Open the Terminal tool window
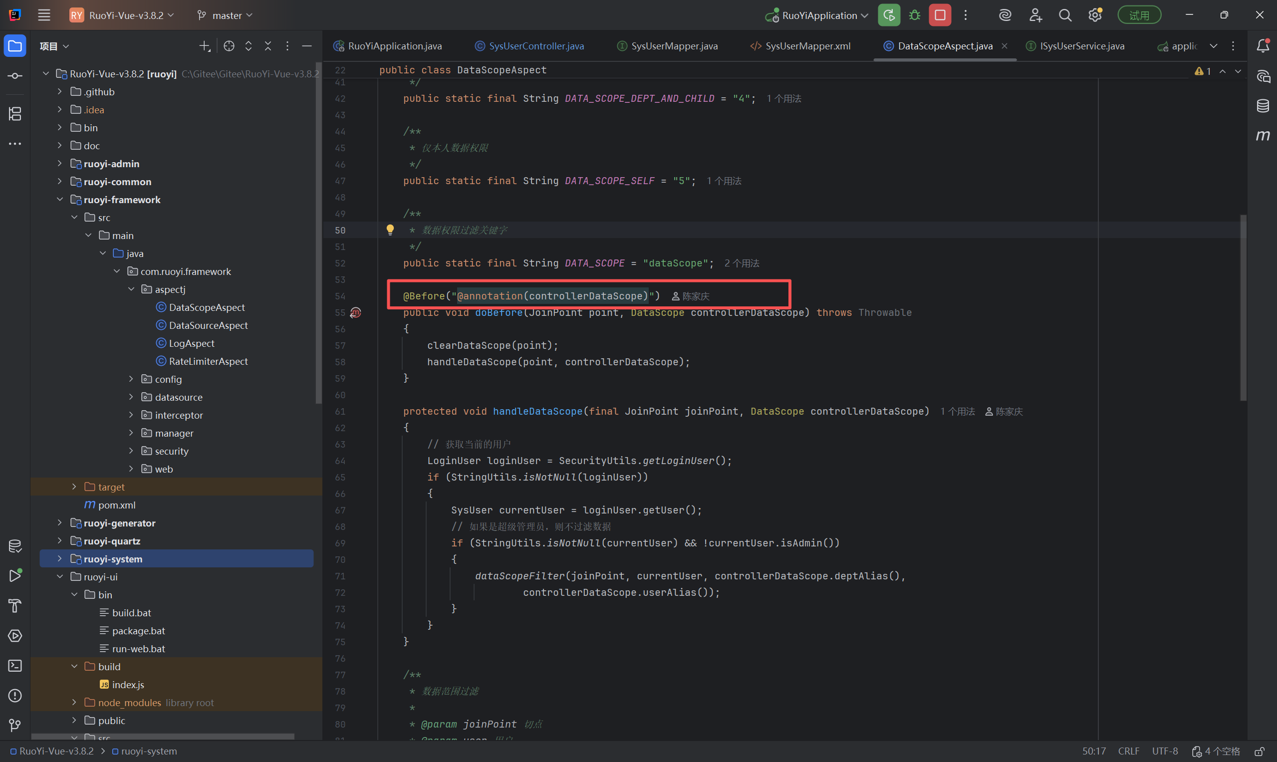Viewport: 1277px width, 762px height. (x=15, y=666)
